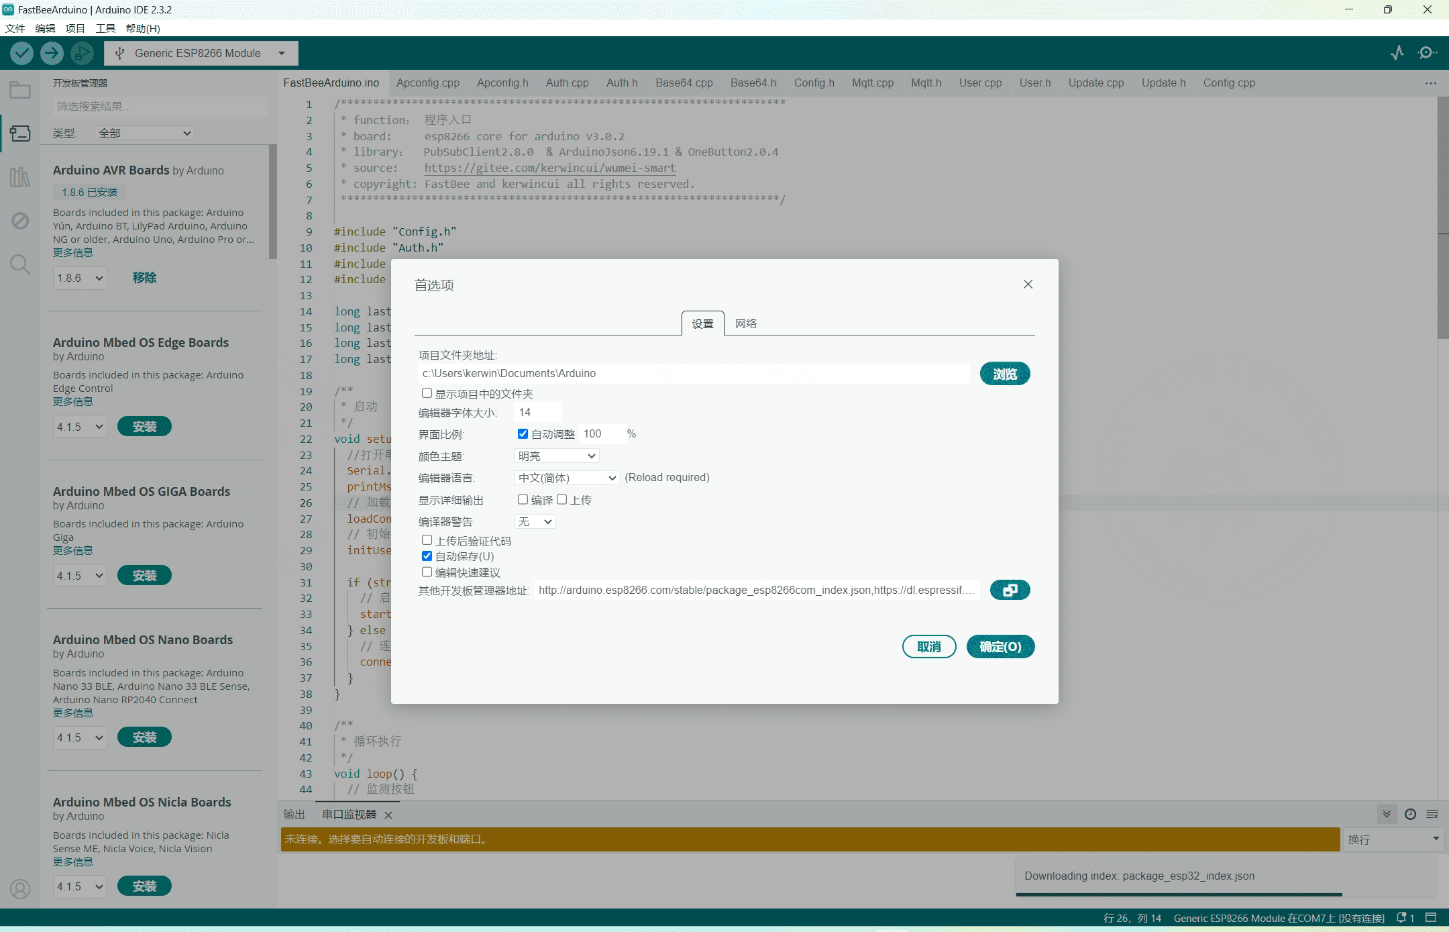Open the Search sidebar icon
The height and width of the screenshot is (932, 1449).
(x=20, y=264)
